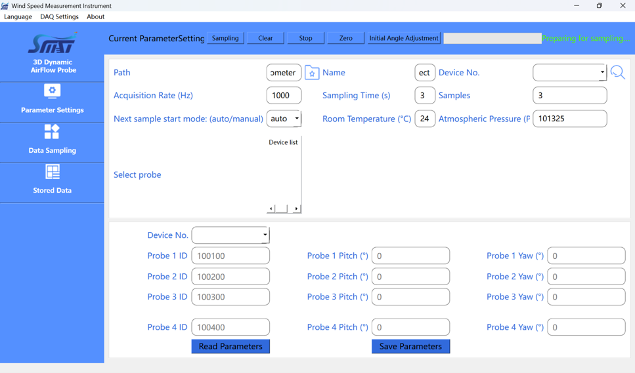Click the Acquisition Rate field showing 1000
The height and width of the screenshot is (373, 635).
(x=284, y=95)
